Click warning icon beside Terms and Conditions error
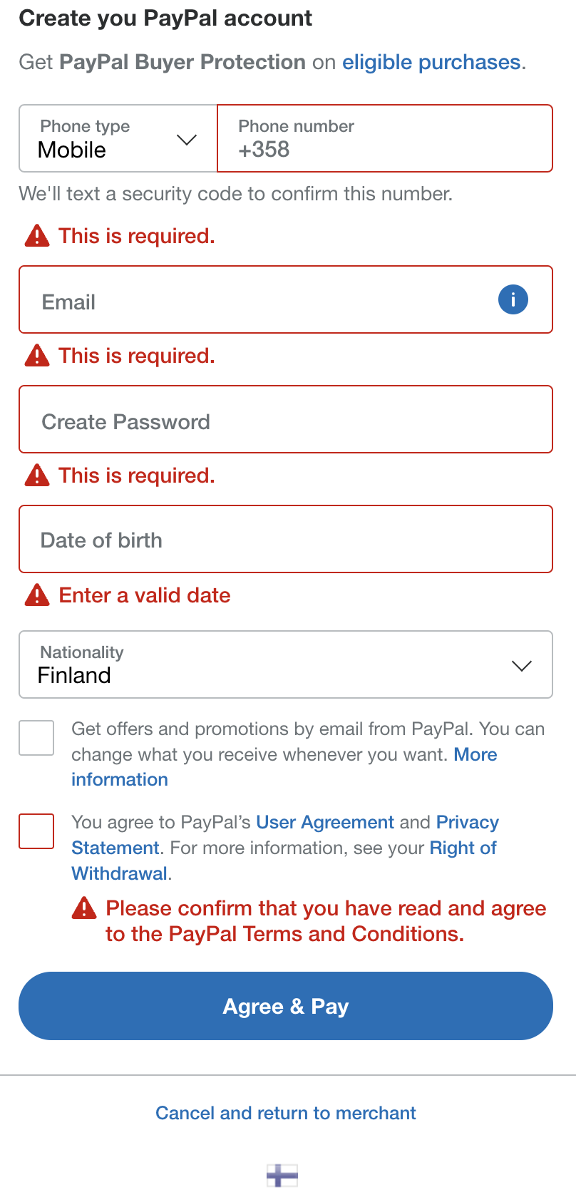Image resolution: width=576 pixels, height=1202 pixels. click(x=84, y=908)
